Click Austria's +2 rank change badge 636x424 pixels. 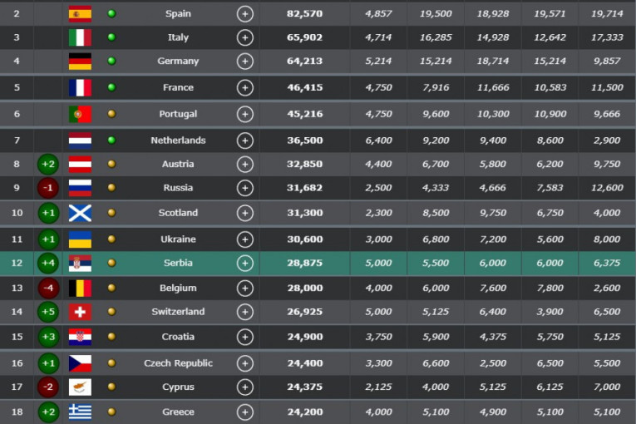pos(48,164)
